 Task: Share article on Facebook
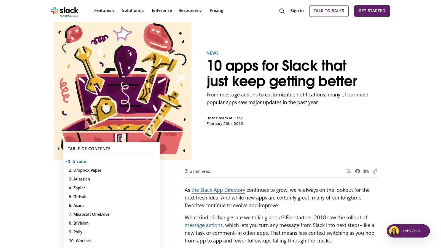tap(357, 171)
